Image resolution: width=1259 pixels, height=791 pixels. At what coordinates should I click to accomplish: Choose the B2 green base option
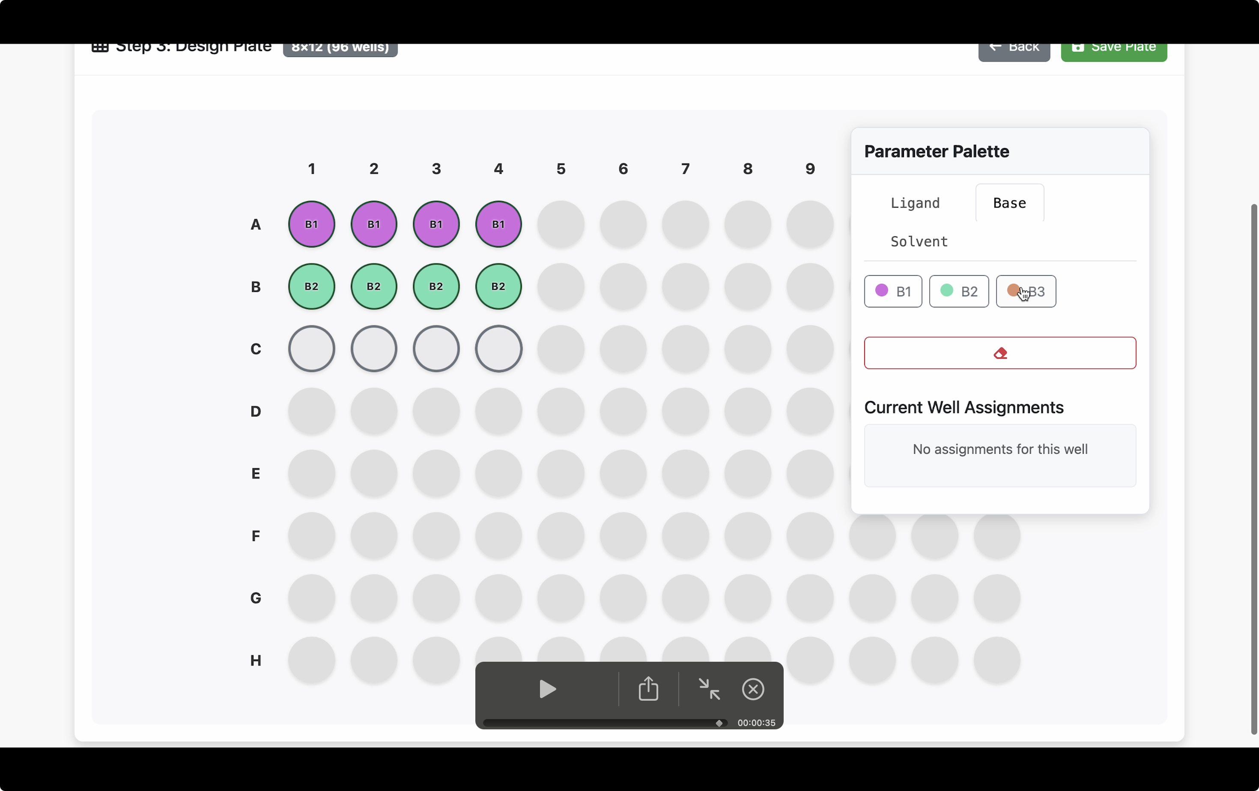pyautogui.click(x=958, y=291)
